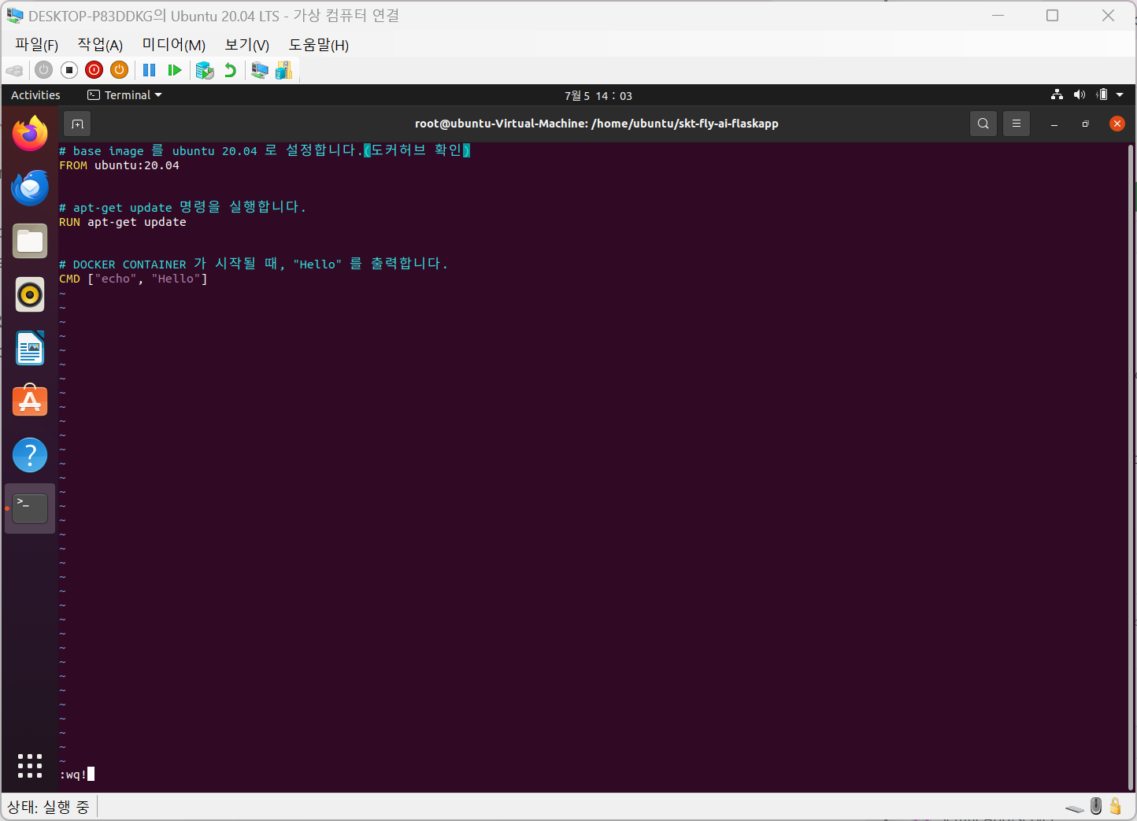Send Ctrl+Alt+Delete via toolbar icon
The width and height of the screenshot is (1137, 821).
pyautogui.click(x=14, y=70)
